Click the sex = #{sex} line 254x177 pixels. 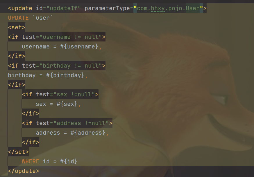(x=58, y=104)
